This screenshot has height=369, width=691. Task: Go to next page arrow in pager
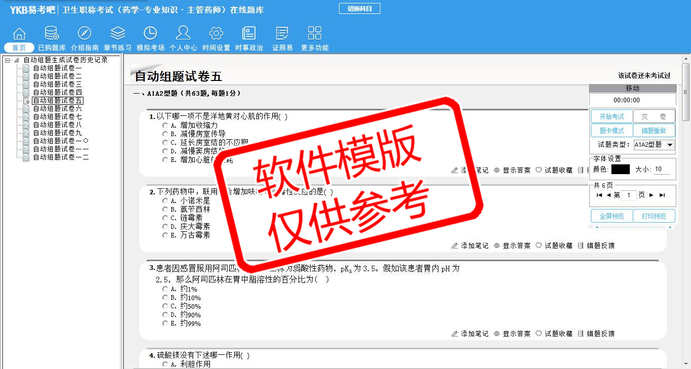pos(652,195)
